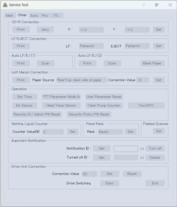Click the Service Tool app icon in title bar
The width and height of the screenshot is (177, 207).
tap(5, 5)
